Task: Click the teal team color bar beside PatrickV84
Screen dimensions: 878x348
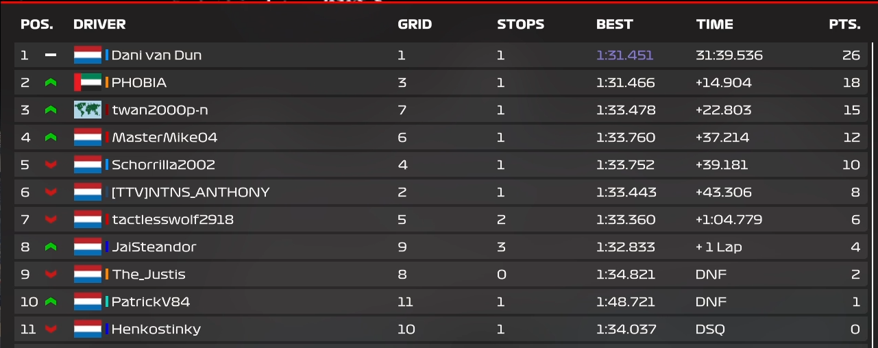Action: tap(107, 301)
